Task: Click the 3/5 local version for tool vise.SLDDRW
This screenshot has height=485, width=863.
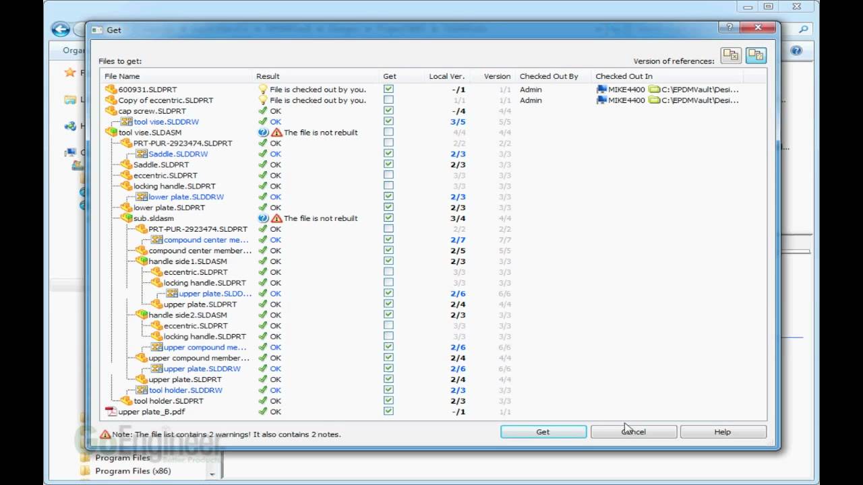Action: pyautogui.click(x=458, y=121)
